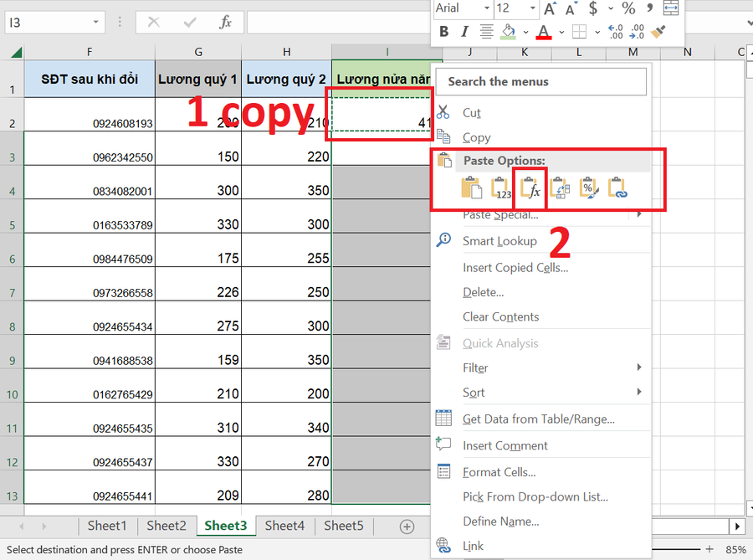Image resolution: width=753 pixels, height=560 pixels.
Task: Click the Insert Function fx button
Action: 225,22
